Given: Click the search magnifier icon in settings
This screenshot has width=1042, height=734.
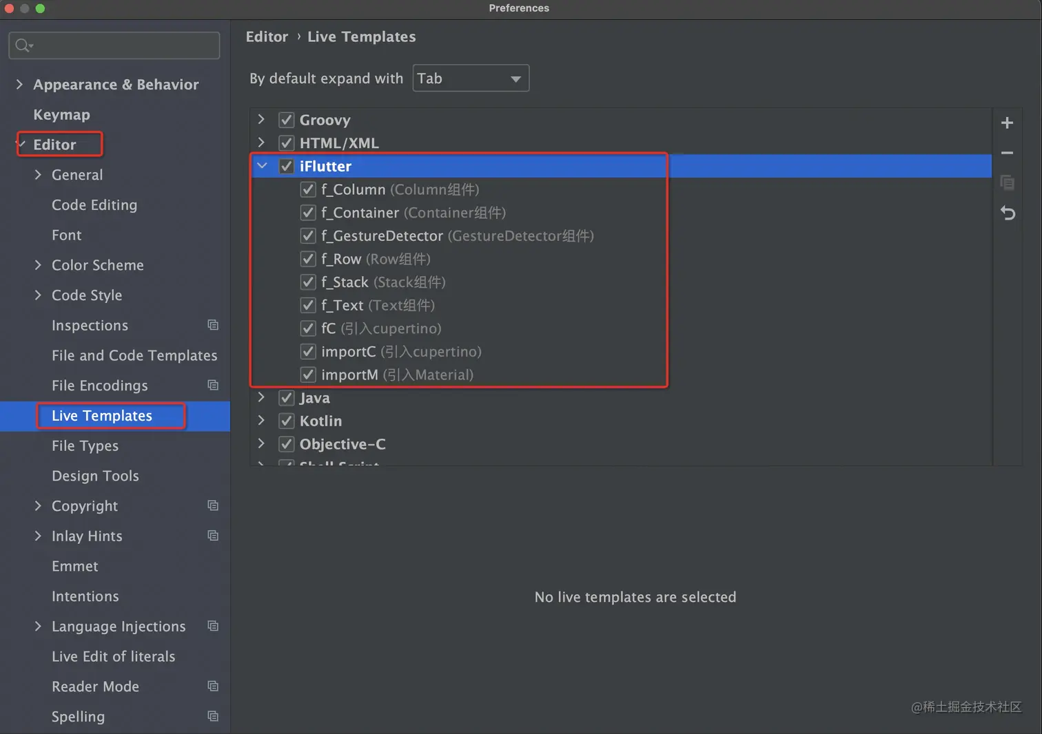Looking at the screenshot, I should point(23,45).
